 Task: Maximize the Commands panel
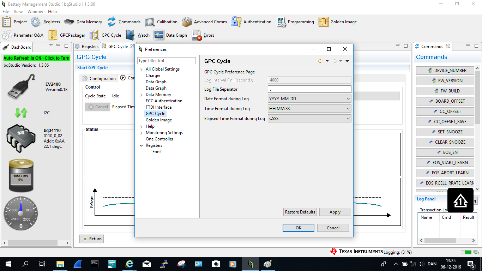(477, 46)
